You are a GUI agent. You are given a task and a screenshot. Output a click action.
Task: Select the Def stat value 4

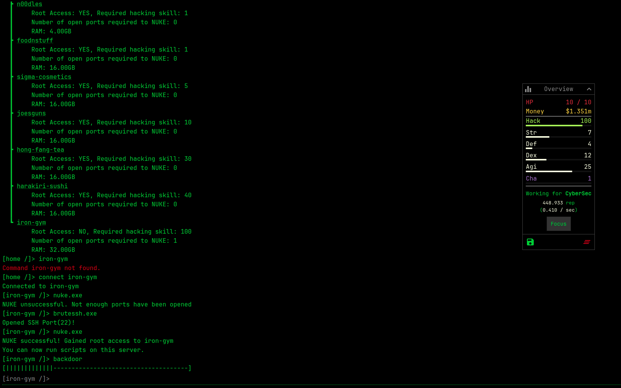(590, 144)
